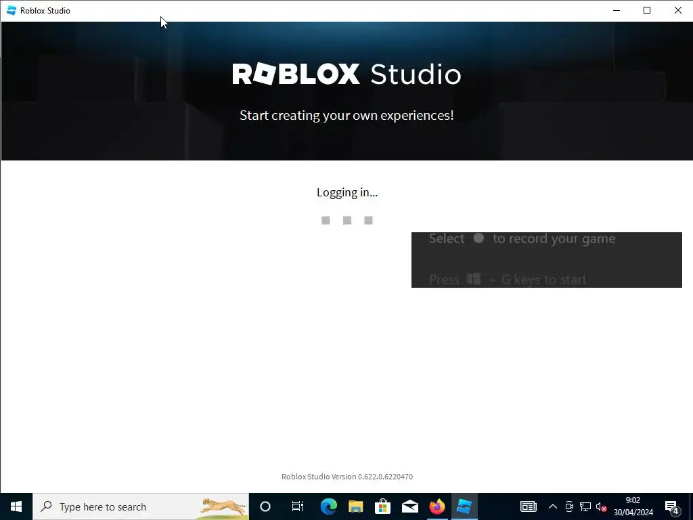
Task: Click the ROBLOX Studio logo banner
Action: point(346,74)
